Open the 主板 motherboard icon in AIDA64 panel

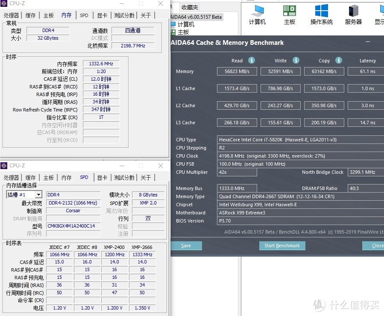[290, 15]
